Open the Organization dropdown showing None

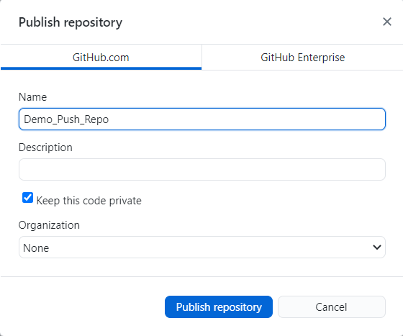click(x=202, y=248)
